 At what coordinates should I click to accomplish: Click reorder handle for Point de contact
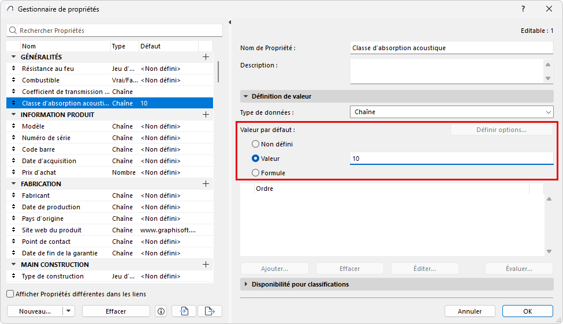14,241
